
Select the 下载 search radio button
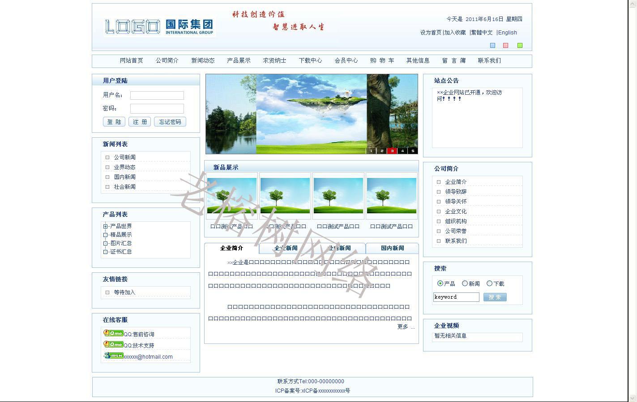(x=489, y=284)
